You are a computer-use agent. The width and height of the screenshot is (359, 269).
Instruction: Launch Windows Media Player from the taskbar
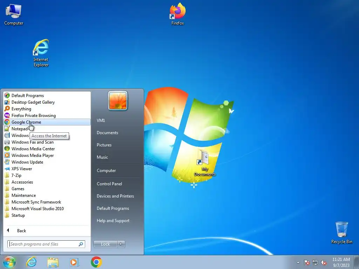tap(74, 262)
